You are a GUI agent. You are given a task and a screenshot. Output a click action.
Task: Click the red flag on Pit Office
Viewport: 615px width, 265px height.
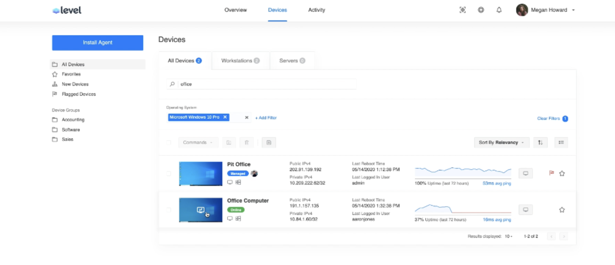tap(551, 173)
